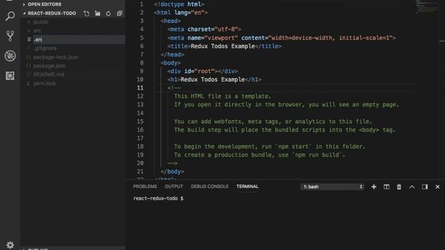
Task: Kill terminal with trash icon
Action: coord(399,187)
